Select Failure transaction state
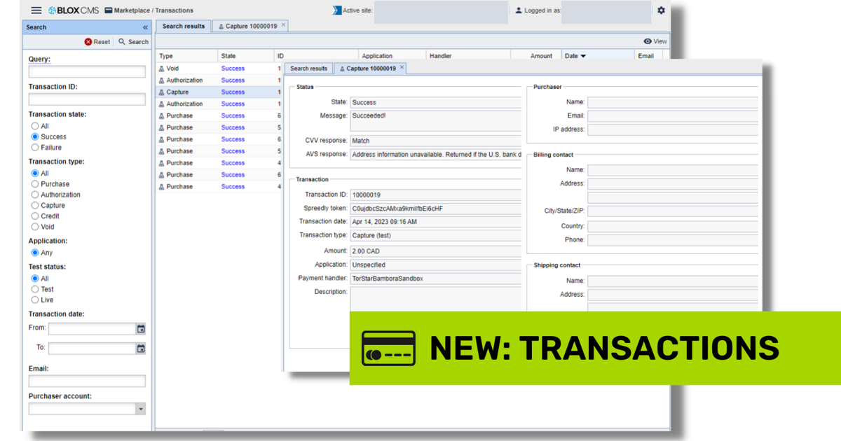This screenshot has height=441, width=841. [35, 148]
